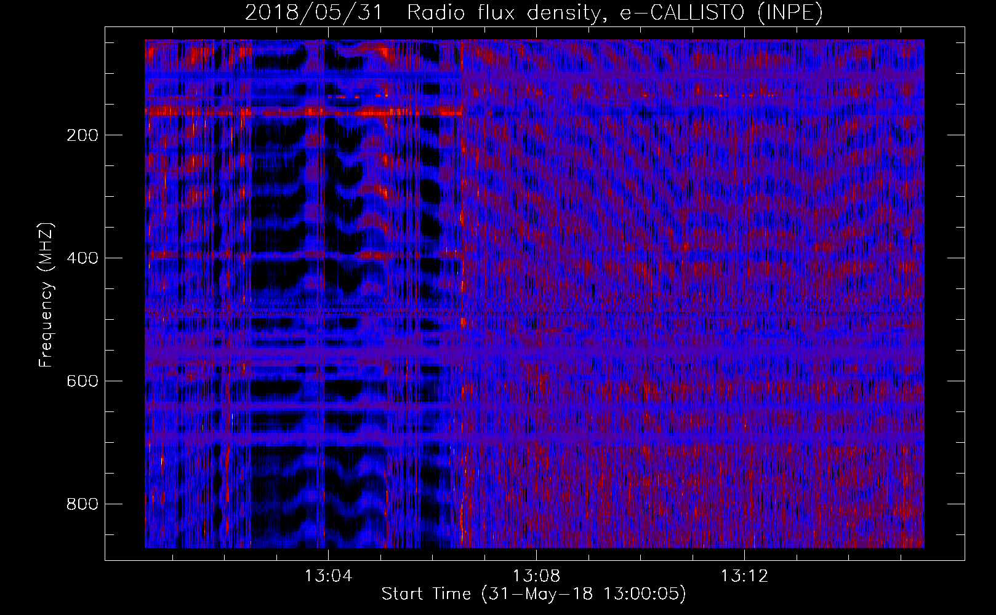
Task: Click the '13:12' time tick label
Action: pyautogui.click(x=745, y=576)
